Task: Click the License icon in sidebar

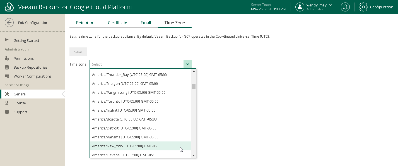Action: [x=7, y=103]
